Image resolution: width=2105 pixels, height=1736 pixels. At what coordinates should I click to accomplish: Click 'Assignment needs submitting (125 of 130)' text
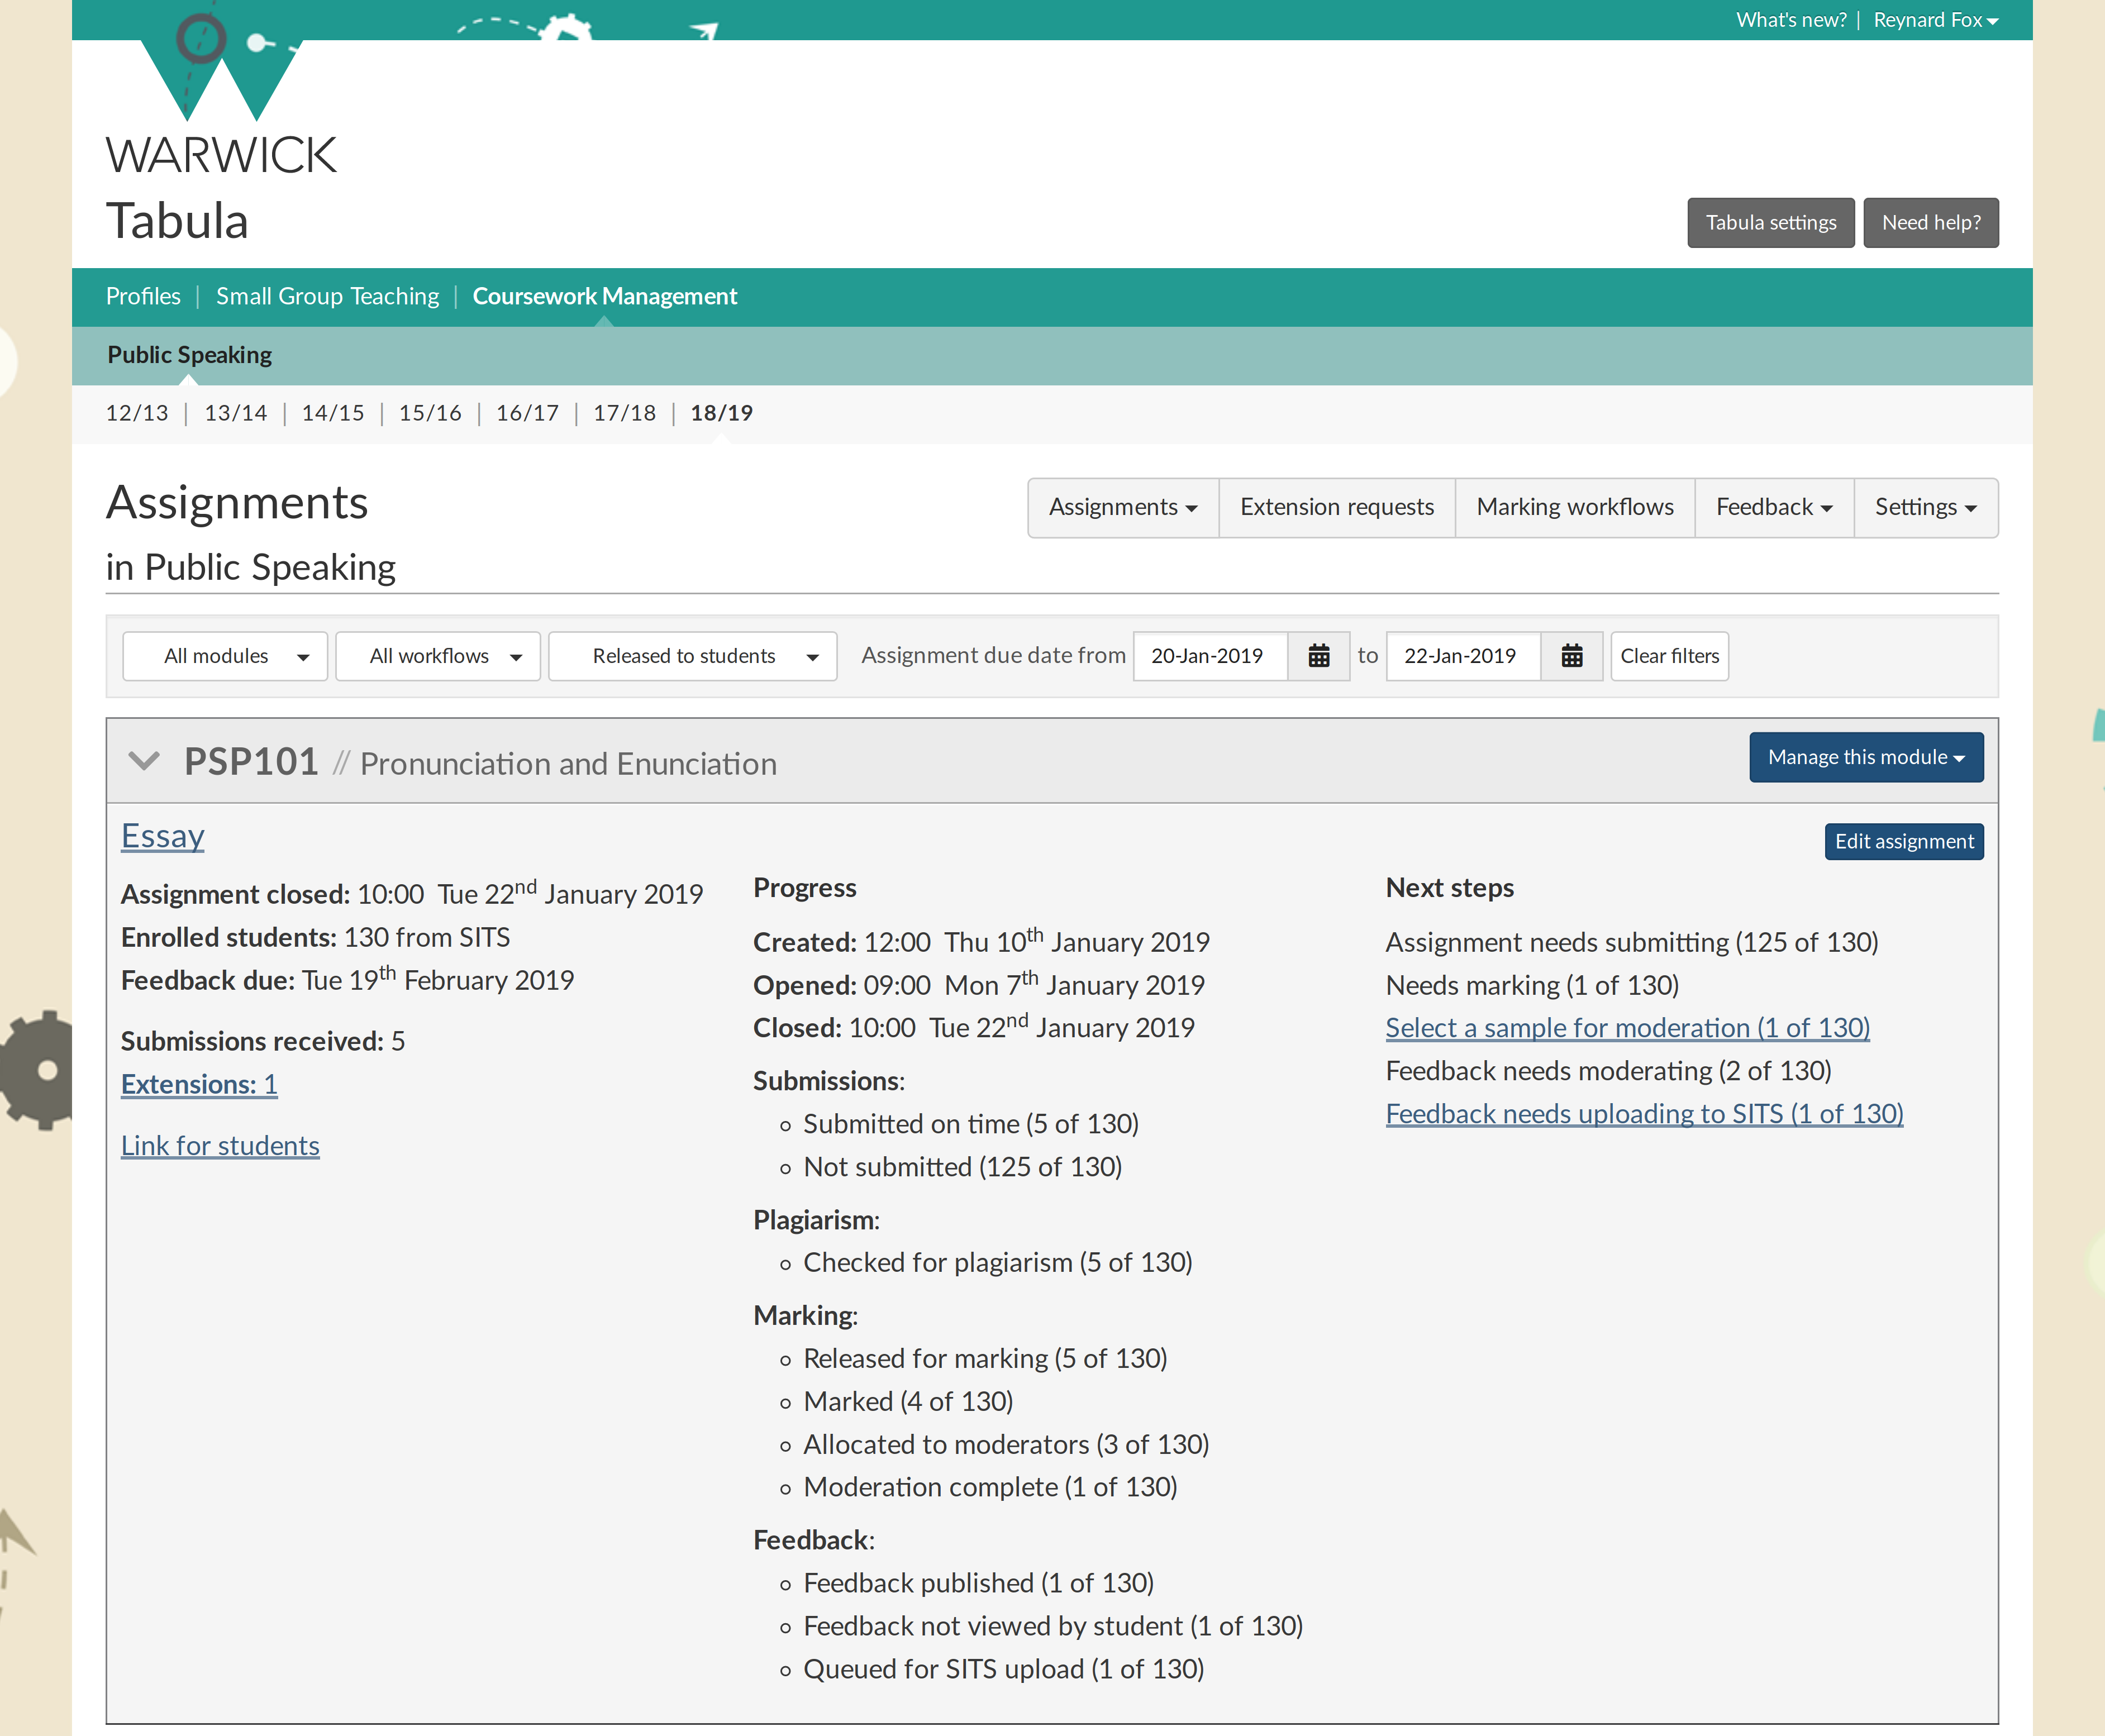click(x=1632, y=942)
